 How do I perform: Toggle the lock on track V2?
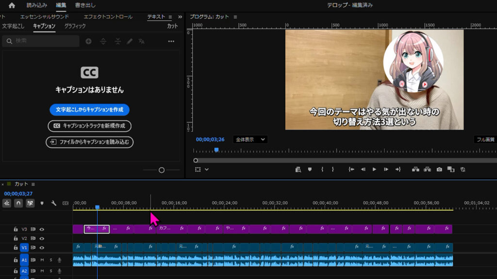(x=15, y=238)
